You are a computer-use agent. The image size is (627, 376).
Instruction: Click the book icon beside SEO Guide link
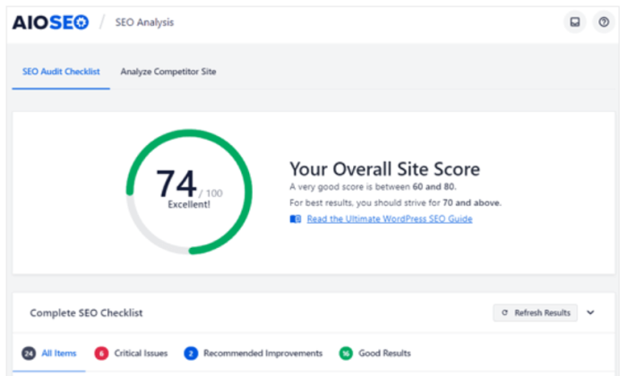[296, 219]
